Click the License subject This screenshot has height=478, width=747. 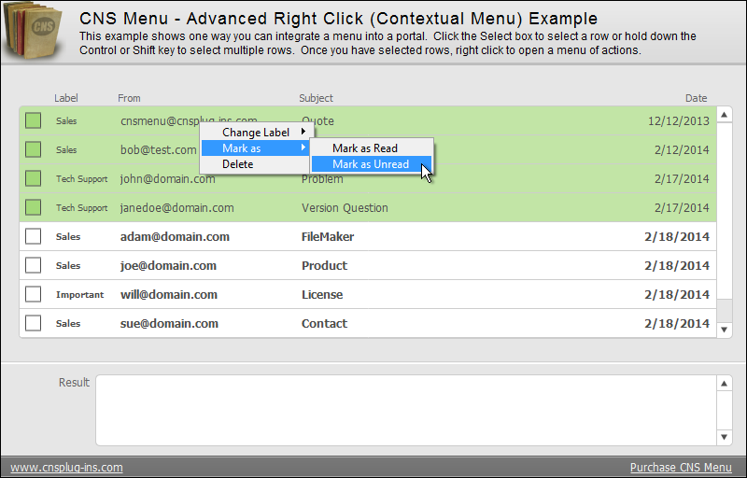322,295
